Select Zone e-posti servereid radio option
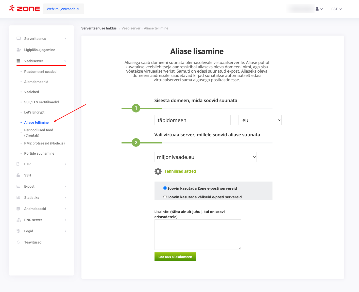This screenshot has width=359, height=292. [x=165, y=188]
